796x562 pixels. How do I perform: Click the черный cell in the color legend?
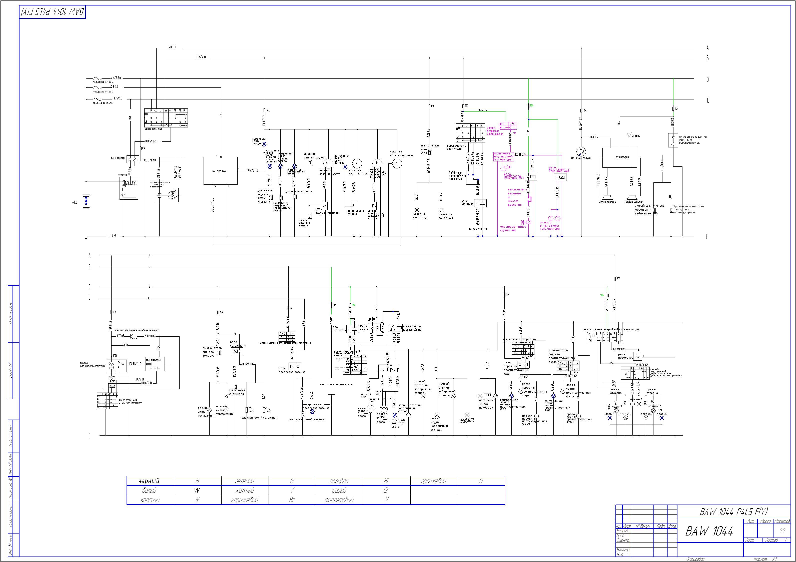click(150, 481)
